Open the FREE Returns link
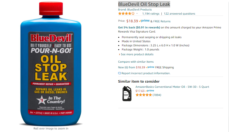The image size is (229, 132). coord(162,21)
